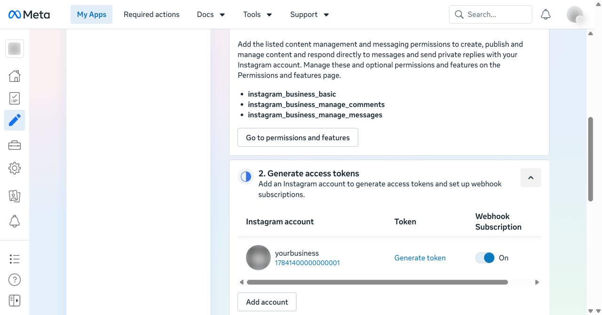Click the table's horizontal scrollbar thumb
602x315 pixels.
coord(377,282)
